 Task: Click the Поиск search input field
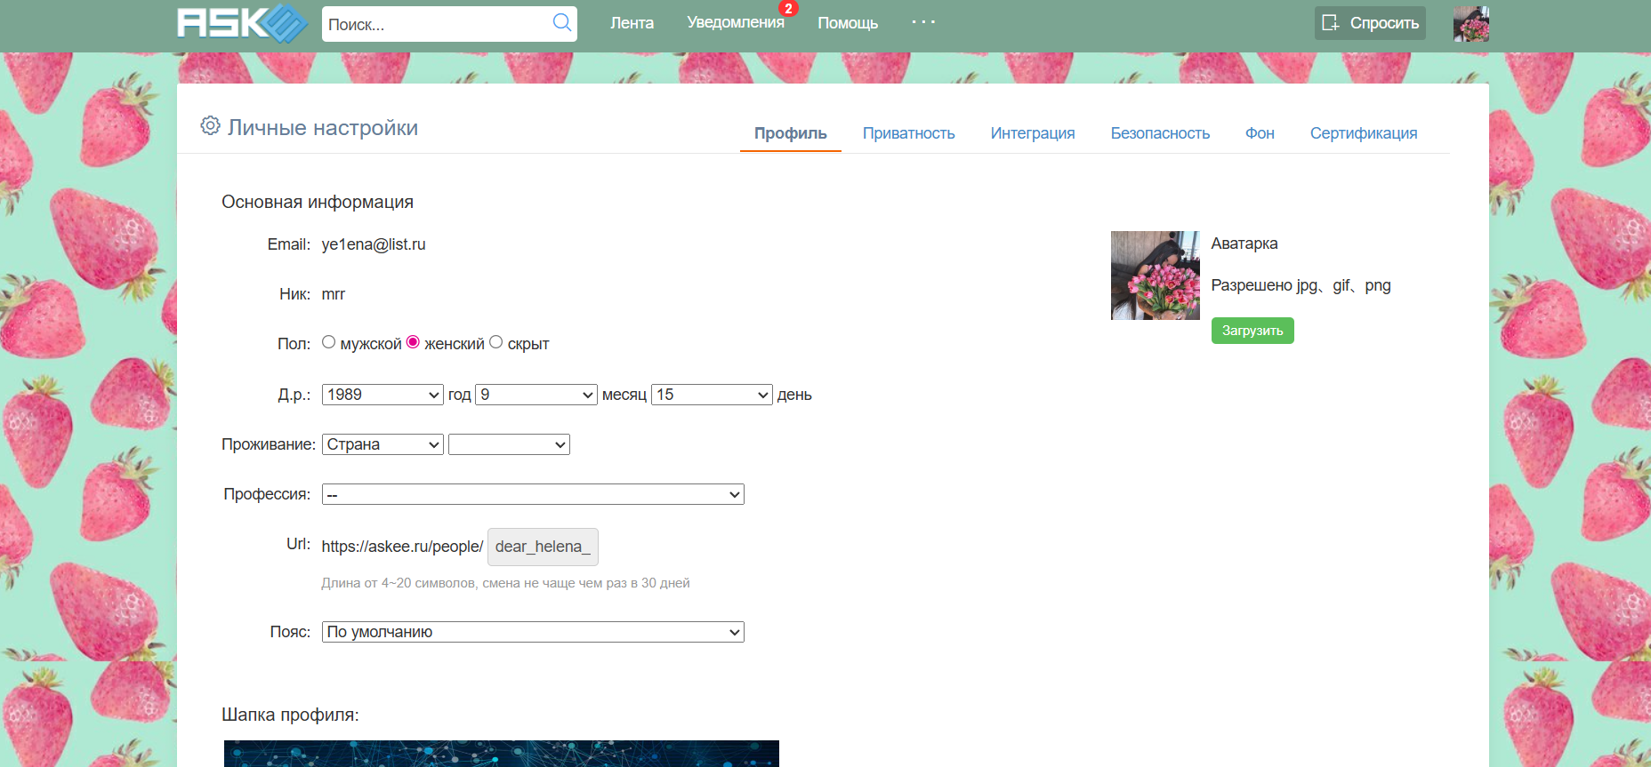pos(436,24)
